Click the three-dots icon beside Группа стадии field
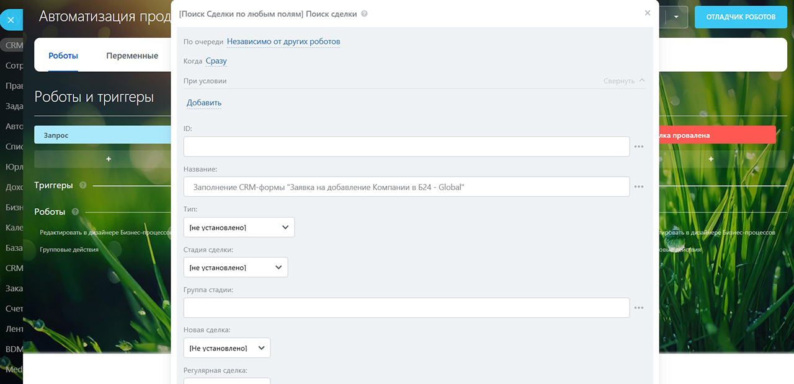 click(x=639, y=308)
